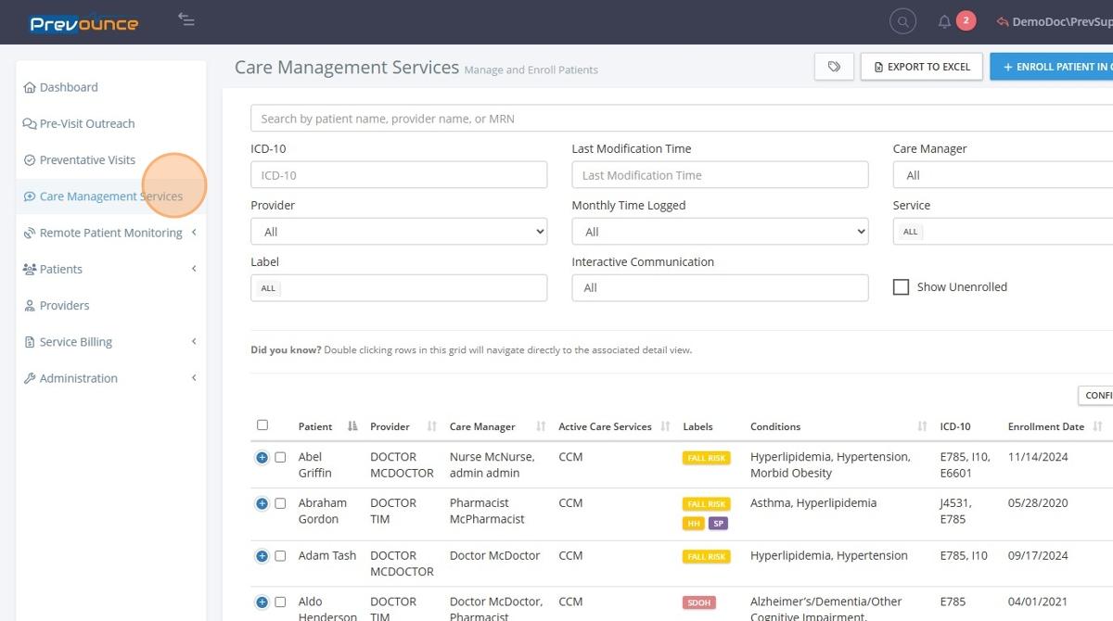Click the ICD-10 cell reading J4531, E785
1113x621 pixels.
point(958,511)
